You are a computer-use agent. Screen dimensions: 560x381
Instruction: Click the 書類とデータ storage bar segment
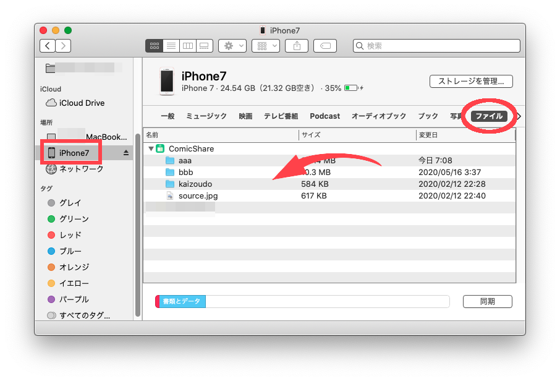[x=182, y=301]
